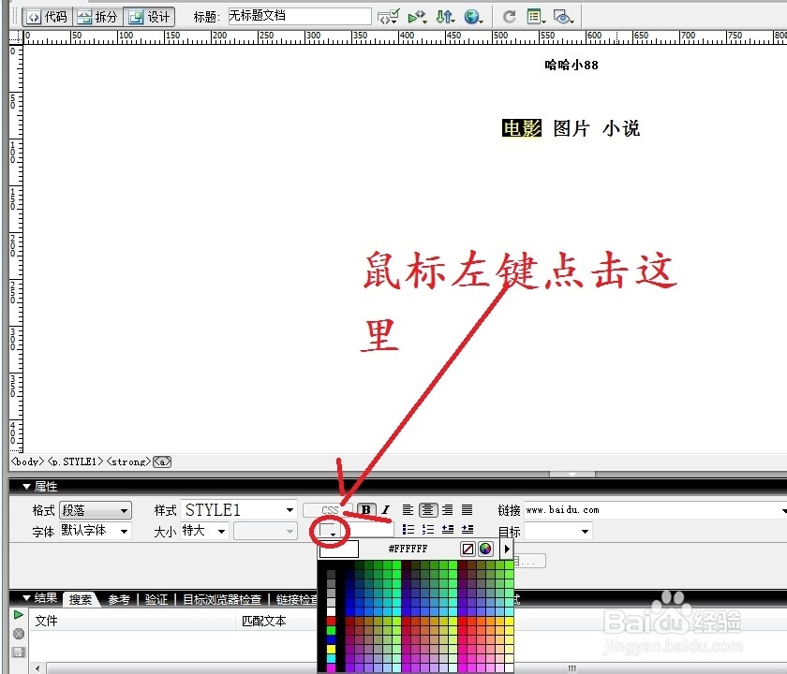Pick the red swatch in left column
The image size is (787, 674).
click(x=332, y=621)
